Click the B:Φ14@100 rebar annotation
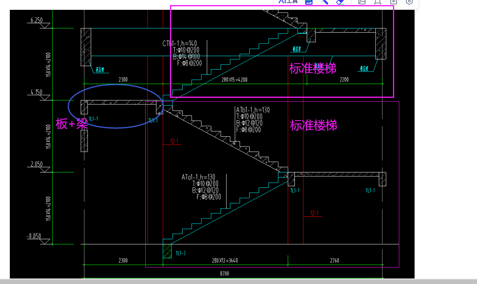Image resolution: width=477 pixels, height=284 pixels. [186, 56]
